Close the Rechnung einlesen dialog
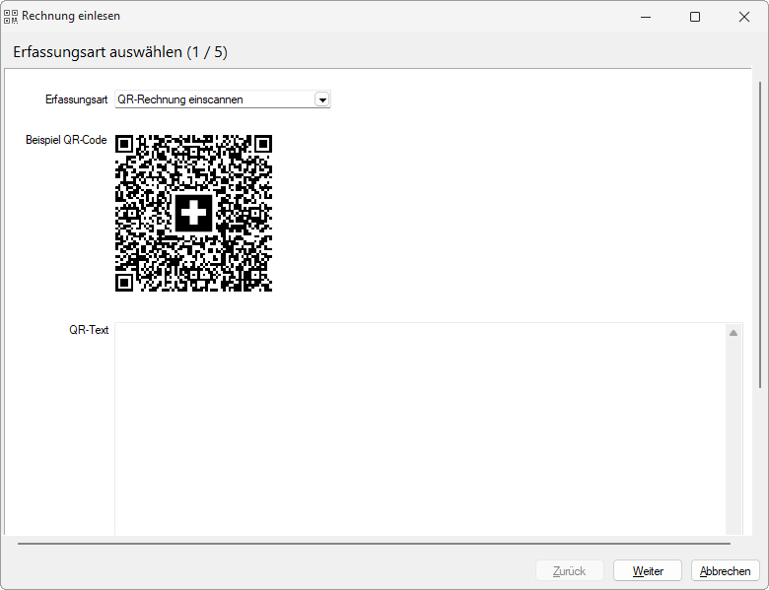769x590 pixels. coord(744,17)
